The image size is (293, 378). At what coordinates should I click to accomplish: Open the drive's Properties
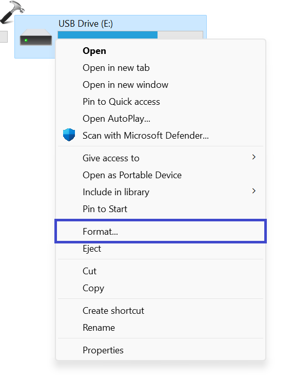pos(161,350)
